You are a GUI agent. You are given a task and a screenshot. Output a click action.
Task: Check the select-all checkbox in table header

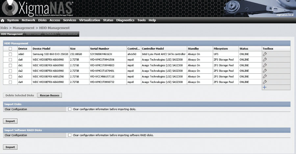tap(10, 49)
